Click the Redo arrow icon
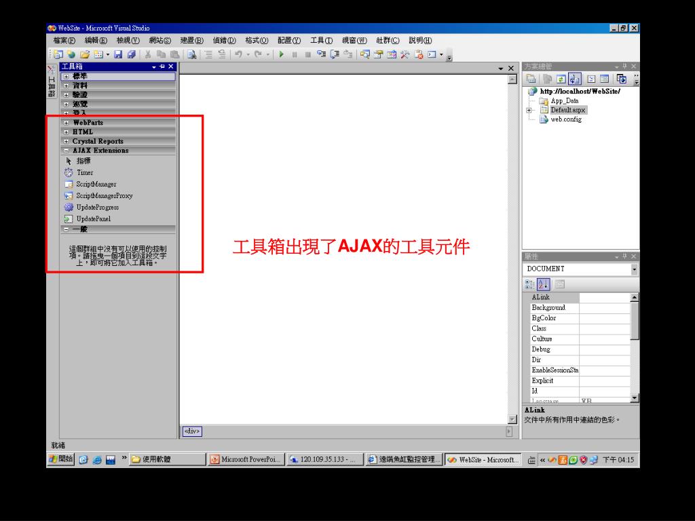 (259, 54)
